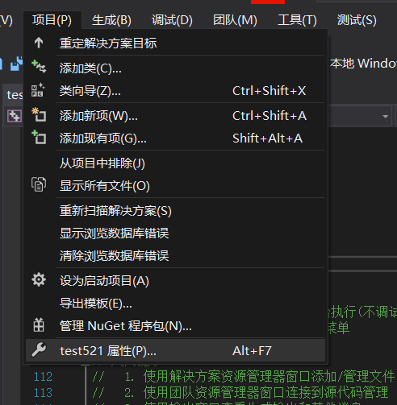Viewport: 397px width, 405px height.
Task: Select 清除浏览数据库错误
Action: 175,256
